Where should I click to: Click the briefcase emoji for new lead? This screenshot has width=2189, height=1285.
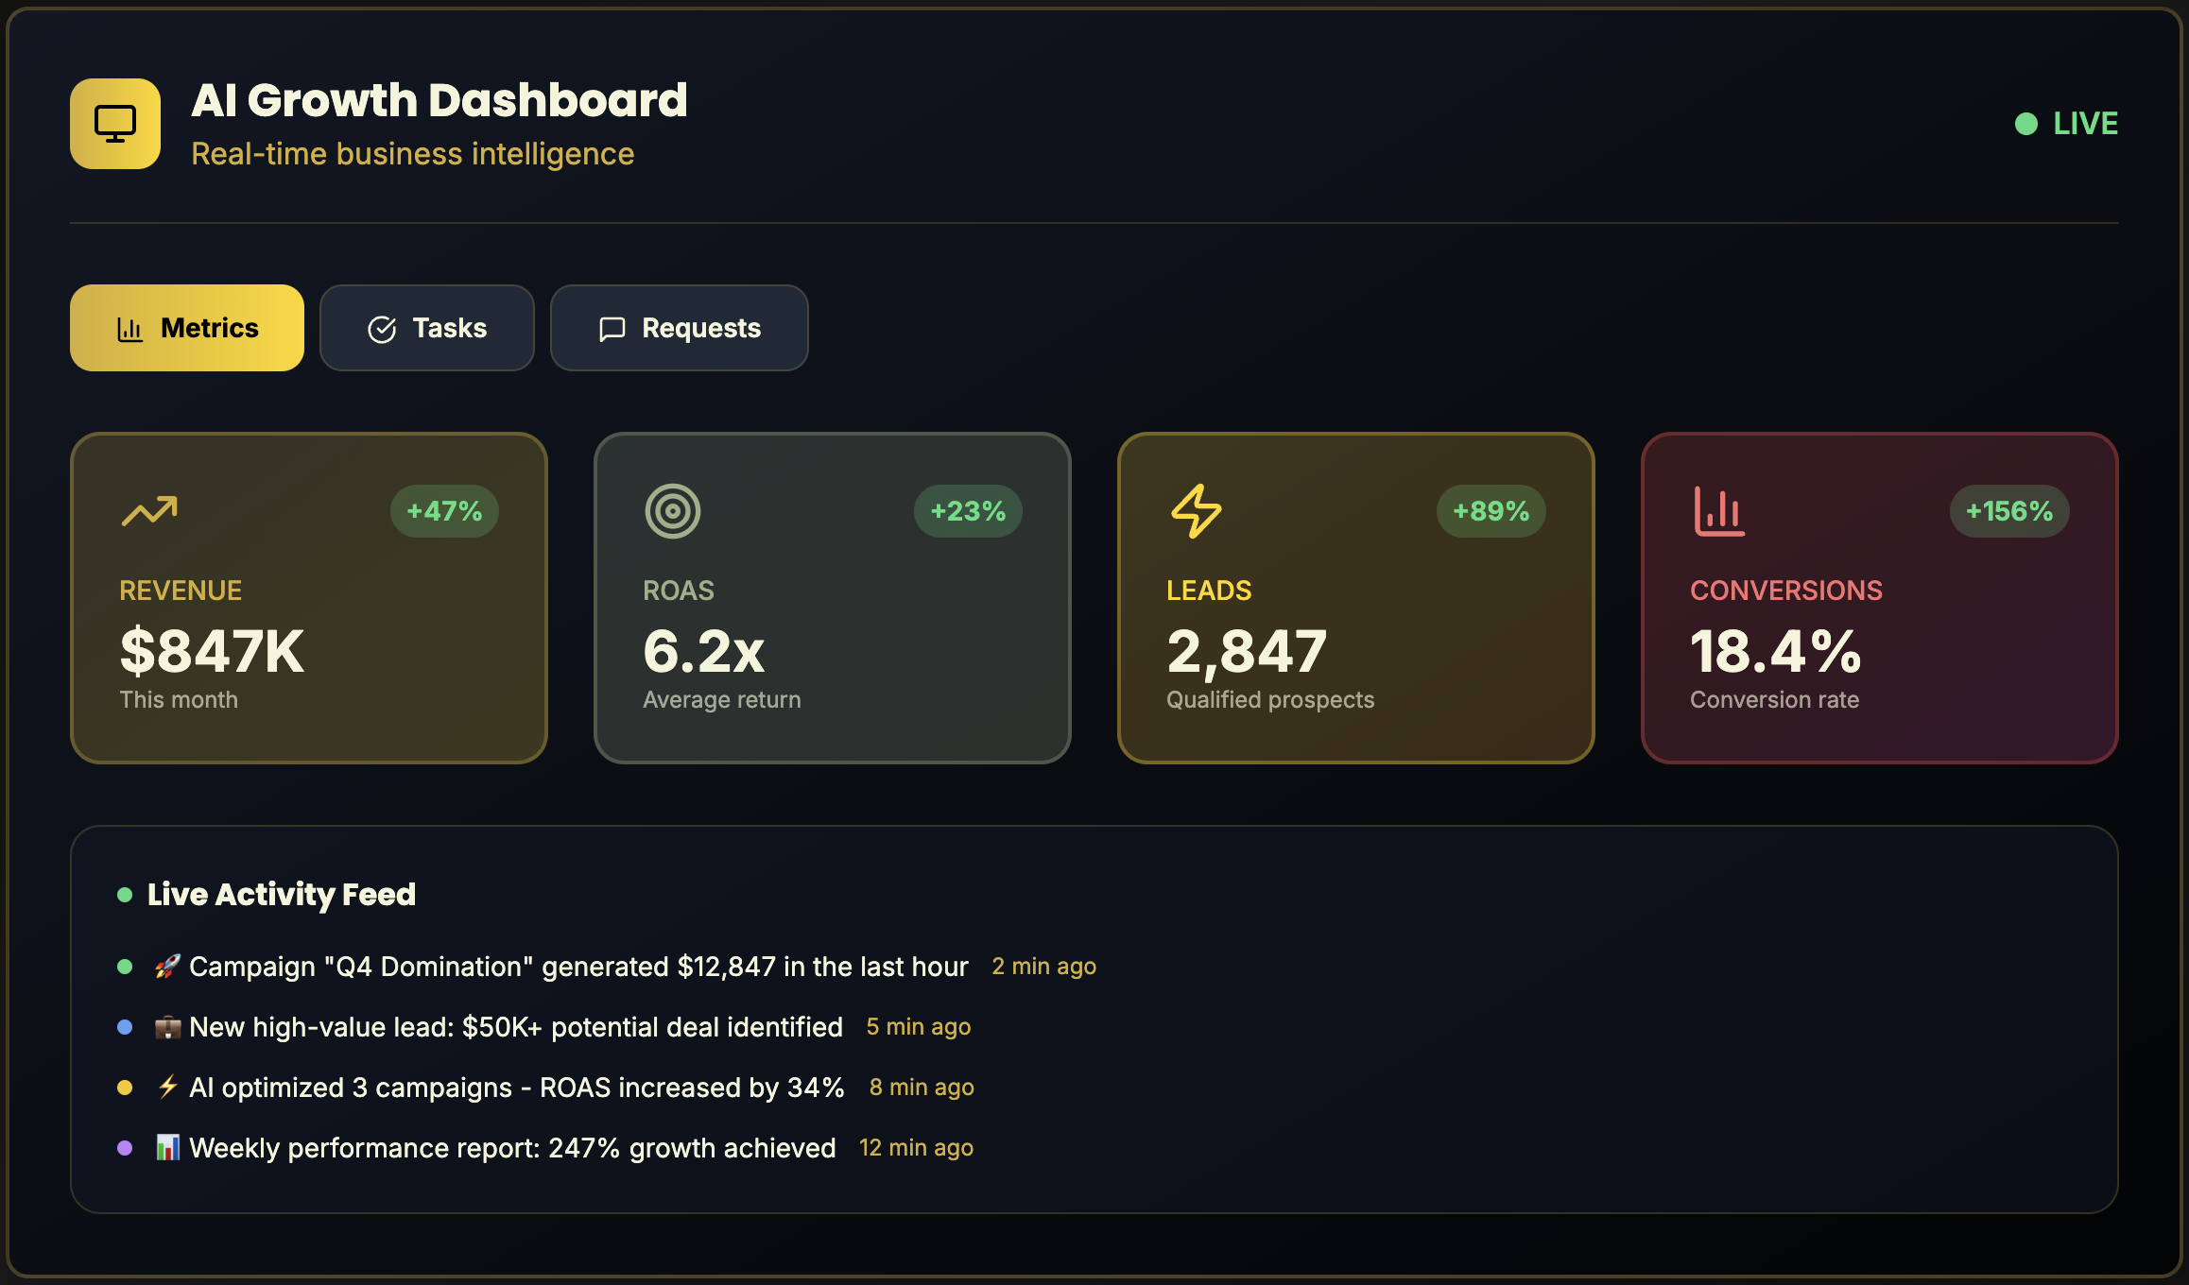pyautogui.click(x=167, y=1027)
